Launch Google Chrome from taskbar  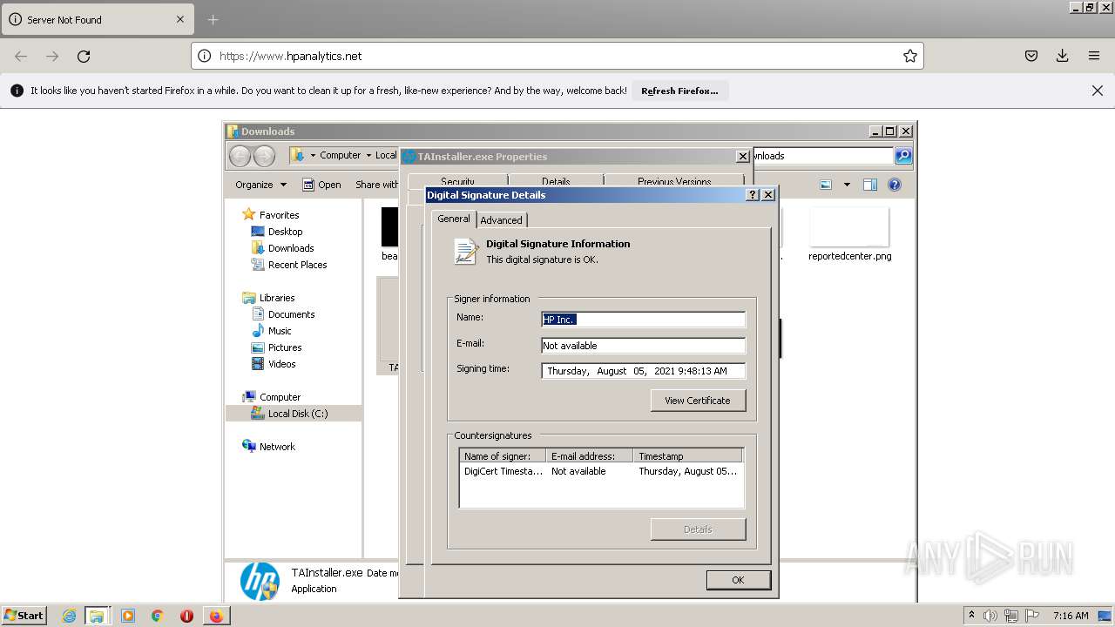click(x=157, y=616)
